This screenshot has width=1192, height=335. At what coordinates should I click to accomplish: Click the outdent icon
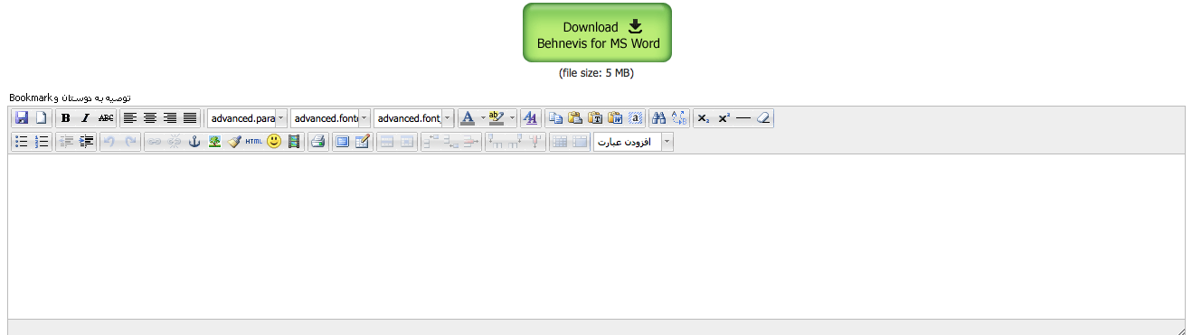66,142
